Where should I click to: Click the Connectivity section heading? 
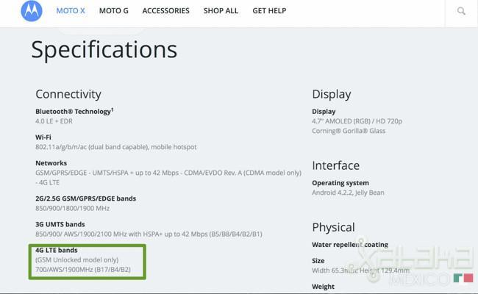point(68,94)
